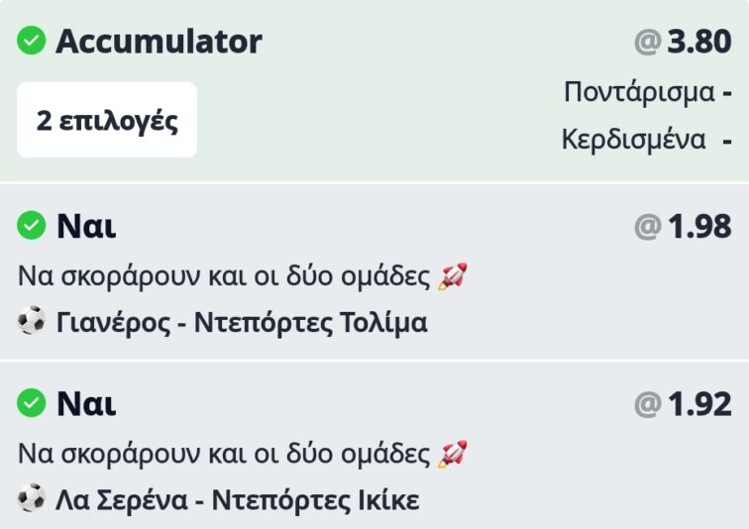Click the green checkmark beside Accumulator
Viewport: 749px width, 529px height.
click(x=32, y=41)
